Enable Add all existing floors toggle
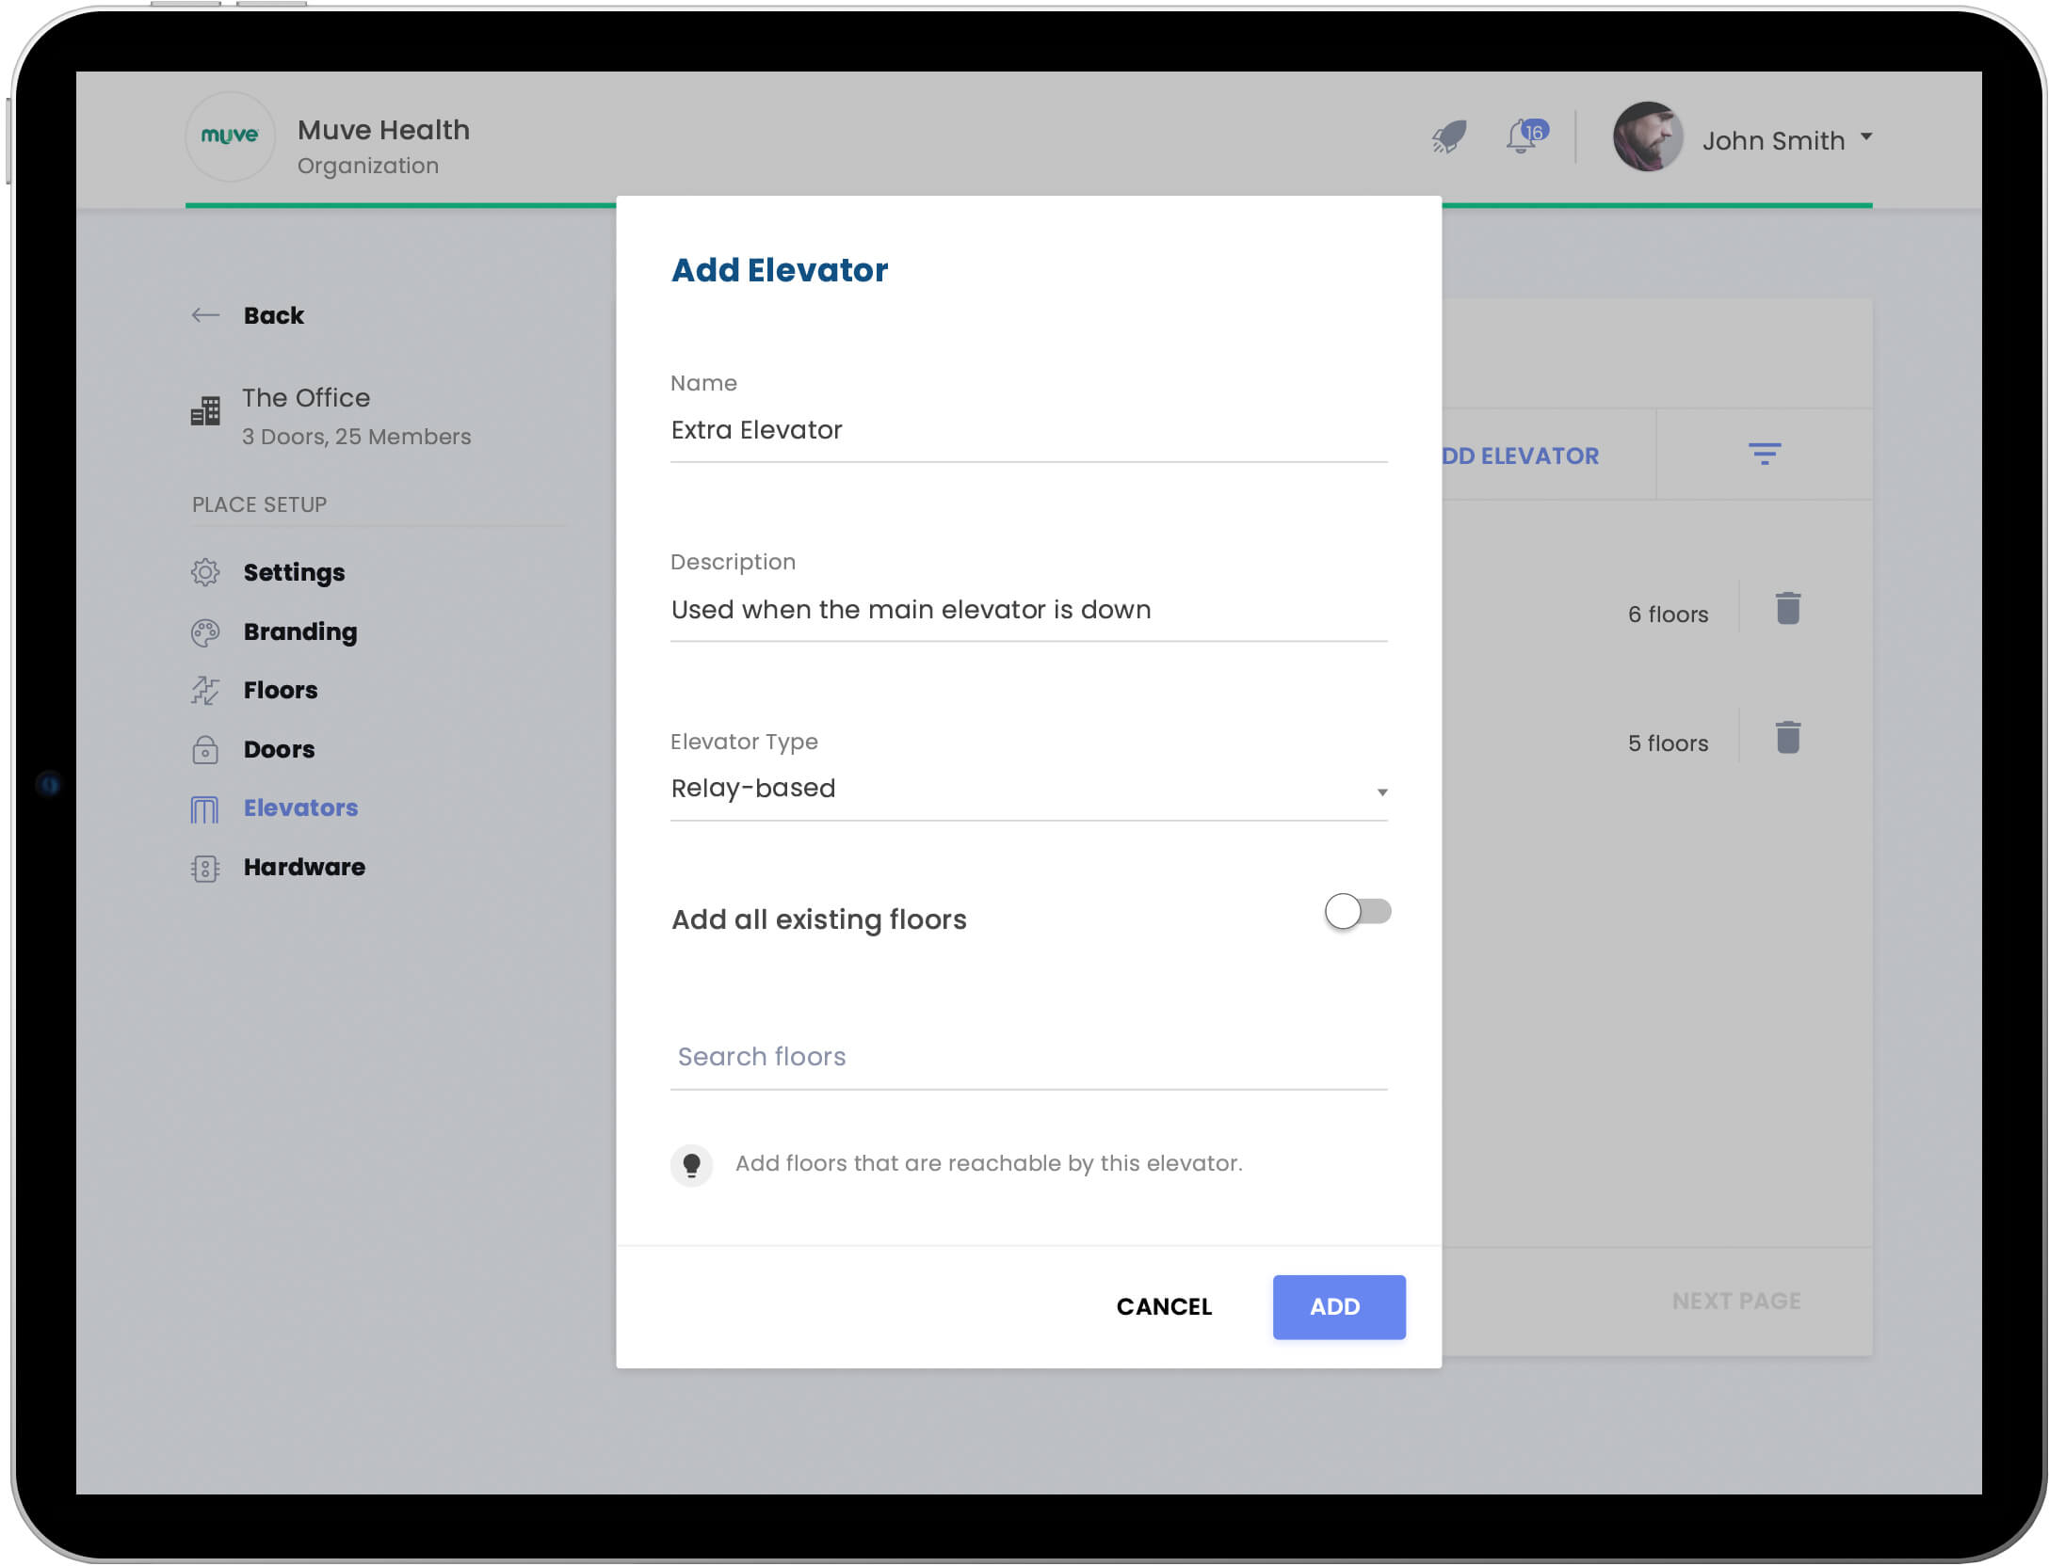 pyautogui.click(x=1357, y=911)
